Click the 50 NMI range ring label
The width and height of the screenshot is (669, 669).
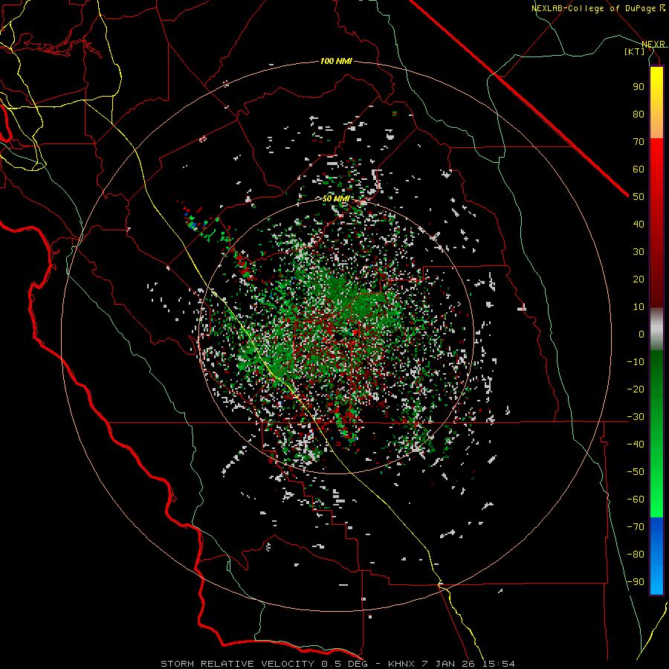click(x=336, y=198)
